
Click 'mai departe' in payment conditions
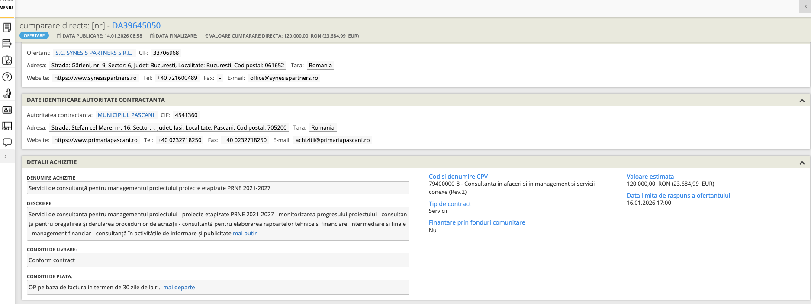click(179, 288)
